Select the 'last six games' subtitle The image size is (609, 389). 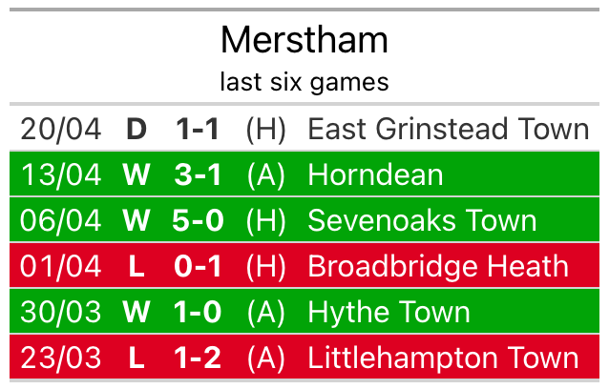(304, 82)
